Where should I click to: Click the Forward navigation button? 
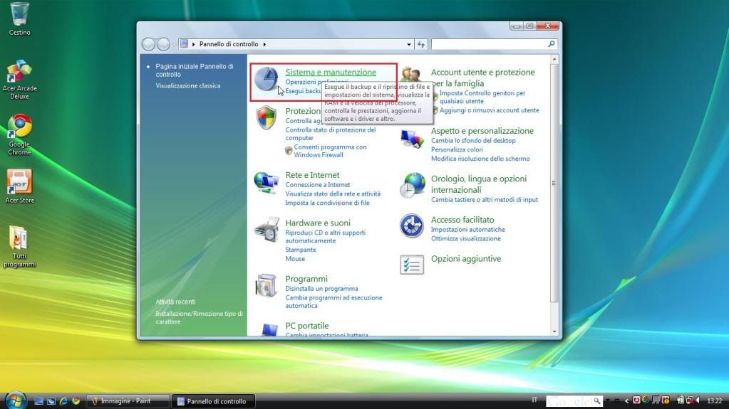coord(163,44)
